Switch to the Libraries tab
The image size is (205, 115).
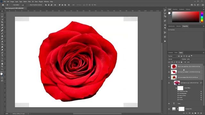click(x=179, y=26)
